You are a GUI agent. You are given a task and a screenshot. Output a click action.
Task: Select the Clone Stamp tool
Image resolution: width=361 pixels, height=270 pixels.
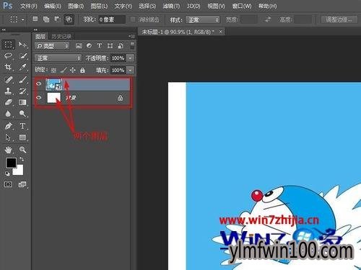(x=8, y=91)
